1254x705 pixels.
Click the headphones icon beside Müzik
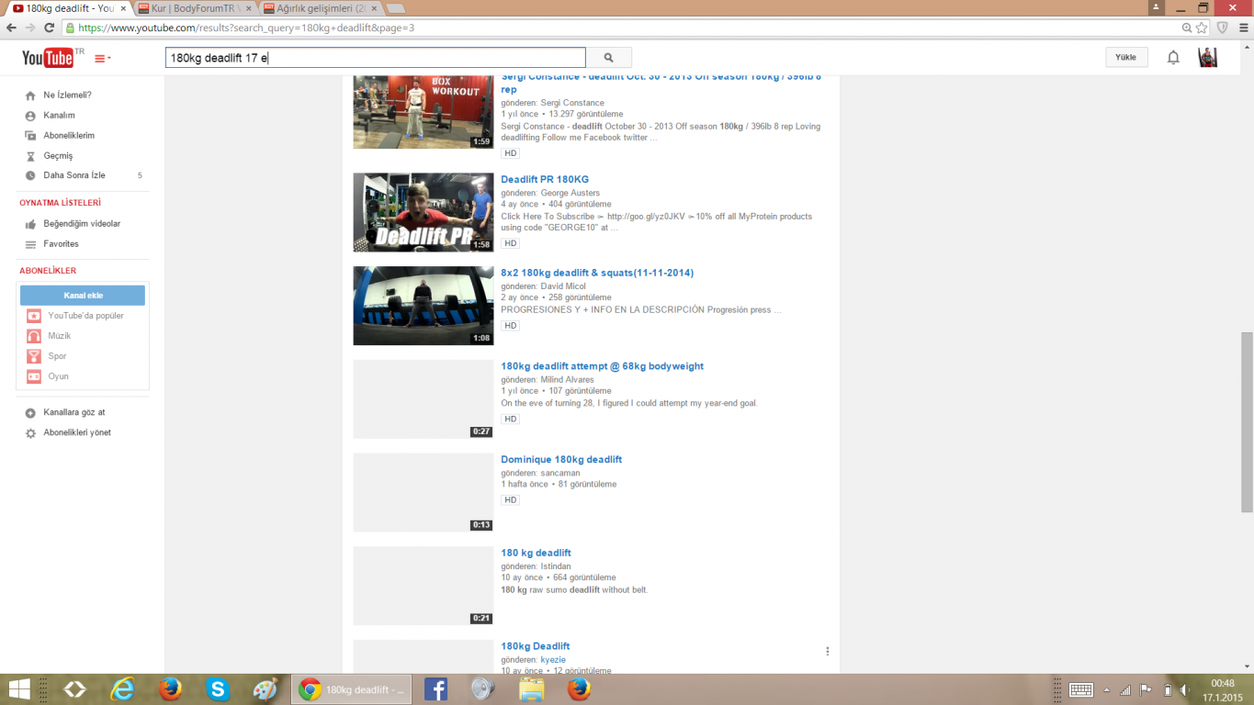click(33, 336)
